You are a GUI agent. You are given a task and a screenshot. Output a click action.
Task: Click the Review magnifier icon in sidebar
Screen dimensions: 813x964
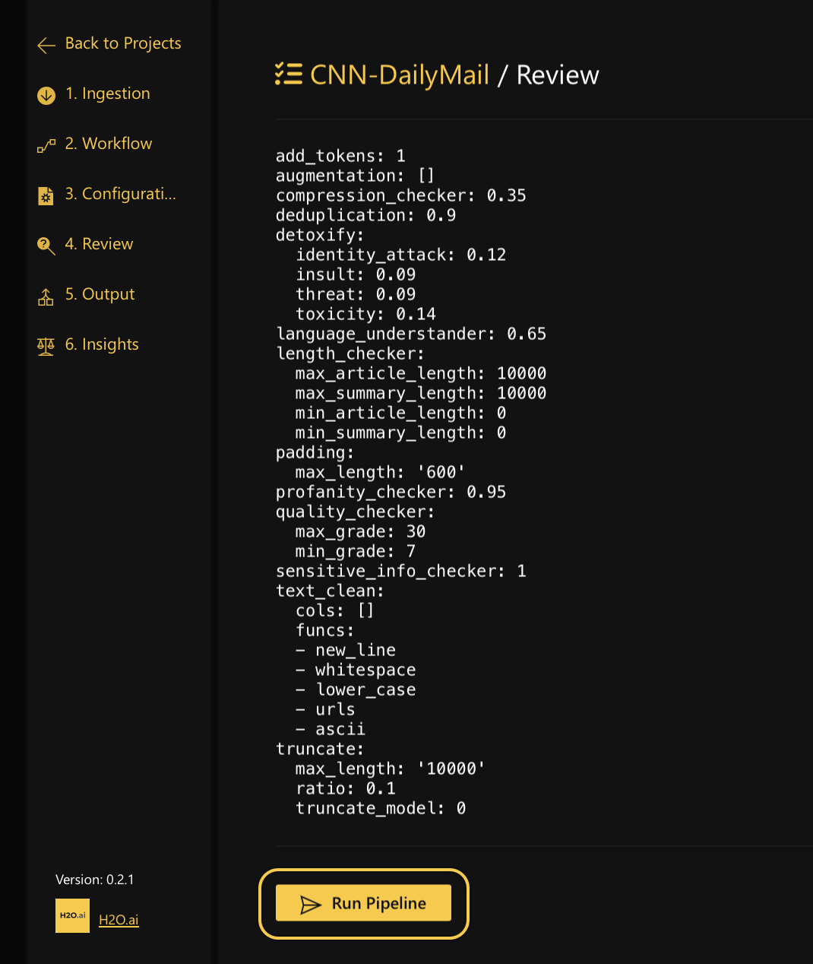click(x=46, y=246)
